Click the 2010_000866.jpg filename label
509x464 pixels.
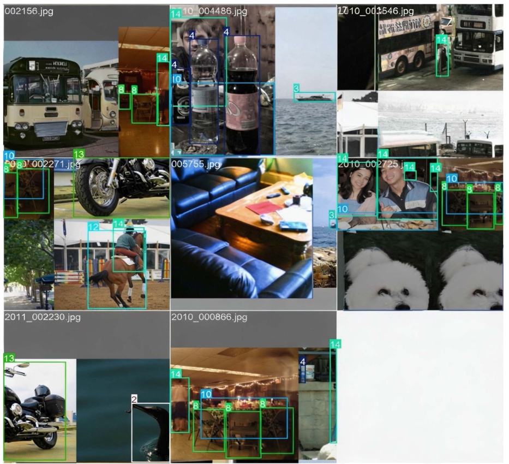coord(209,317)
